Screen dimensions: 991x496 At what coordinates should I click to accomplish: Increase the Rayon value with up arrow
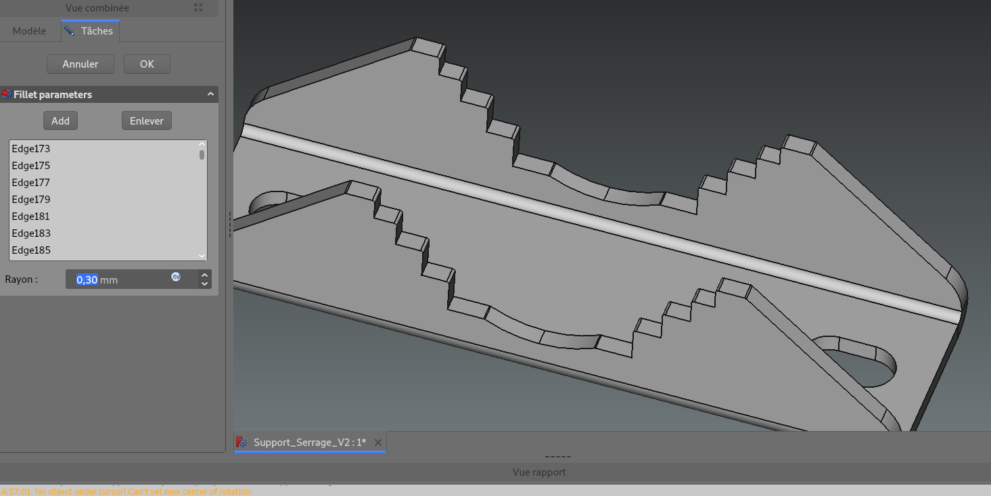[x=205, y=275]
